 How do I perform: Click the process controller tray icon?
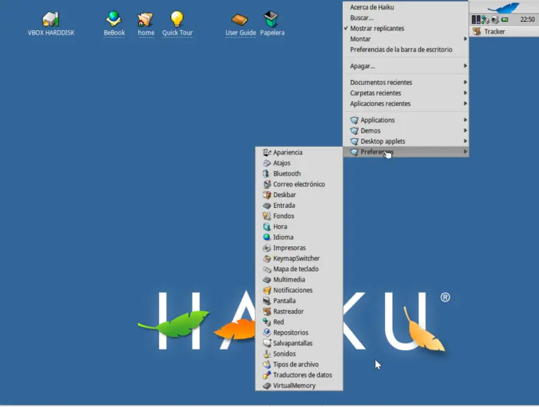coord(476,20)
